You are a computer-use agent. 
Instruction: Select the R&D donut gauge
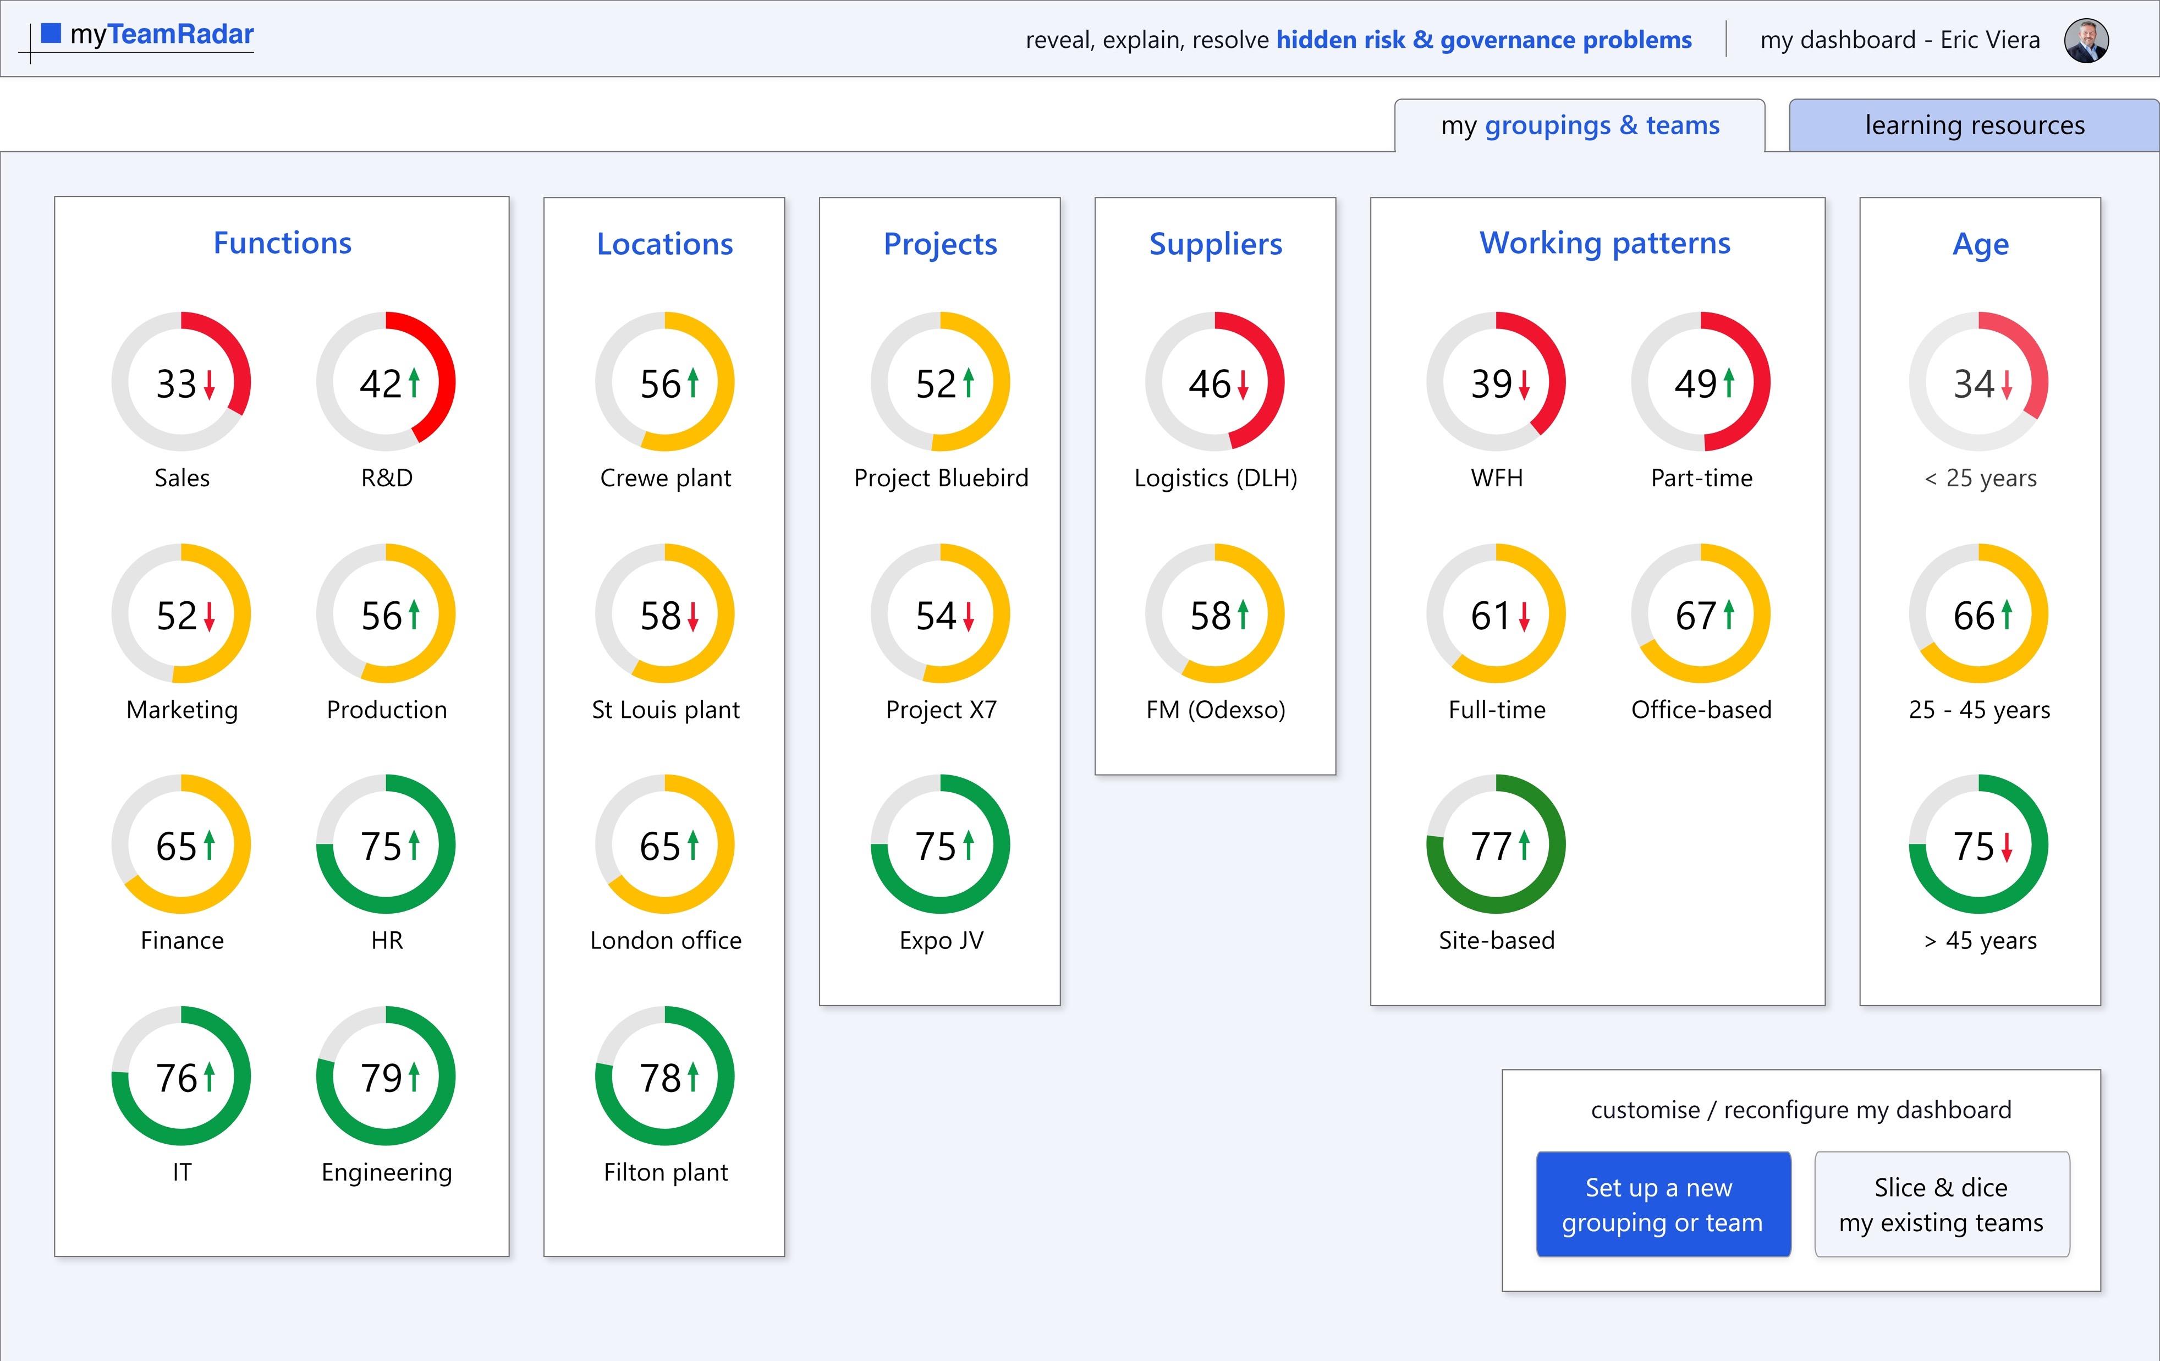point(386,382)
